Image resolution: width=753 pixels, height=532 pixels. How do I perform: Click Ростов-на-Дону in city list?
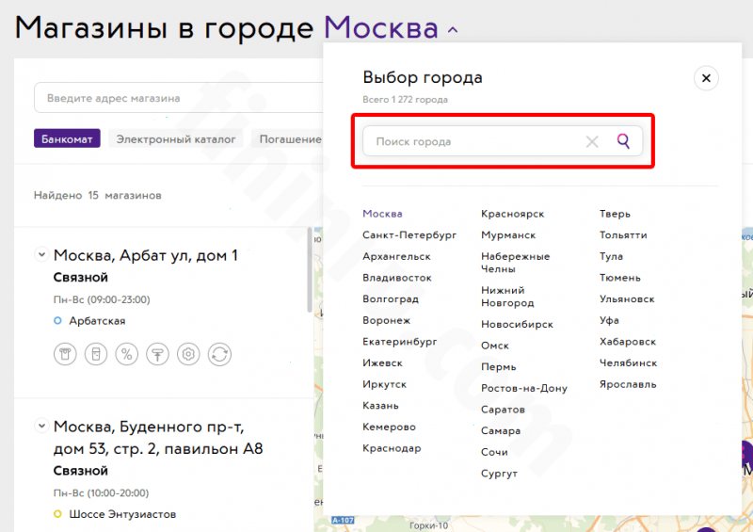pyautogui.click(x=524, y=388)
